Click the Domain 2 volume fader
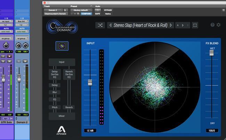The height and width of the screenshot is (140, 226). click(19, 78)
